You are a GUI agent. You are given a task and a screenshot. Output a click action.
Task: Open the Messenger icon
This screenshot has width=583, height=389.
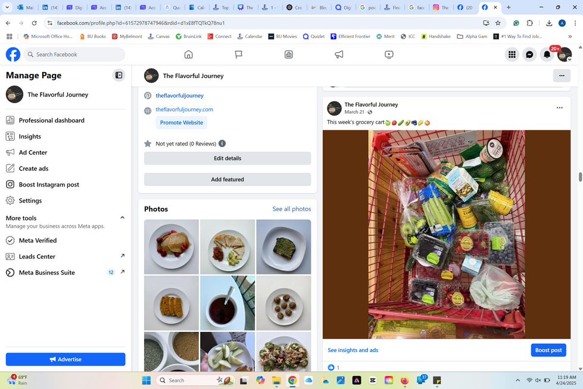point(529,54)
